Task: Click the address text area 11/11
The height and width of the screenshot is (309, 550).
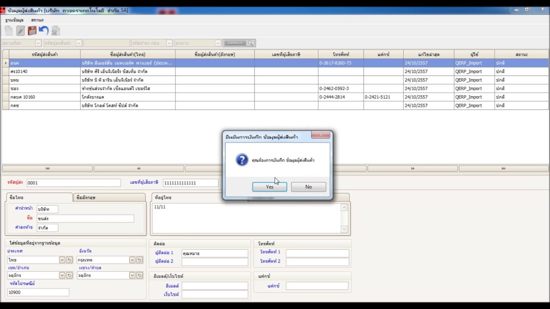Action: 247,218
